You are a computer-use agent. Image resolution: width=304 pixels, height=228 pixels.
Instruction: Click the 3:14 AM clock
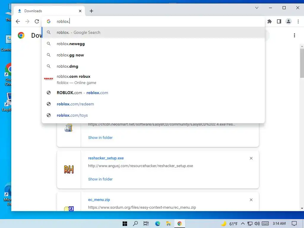click(x=279, y=224)
